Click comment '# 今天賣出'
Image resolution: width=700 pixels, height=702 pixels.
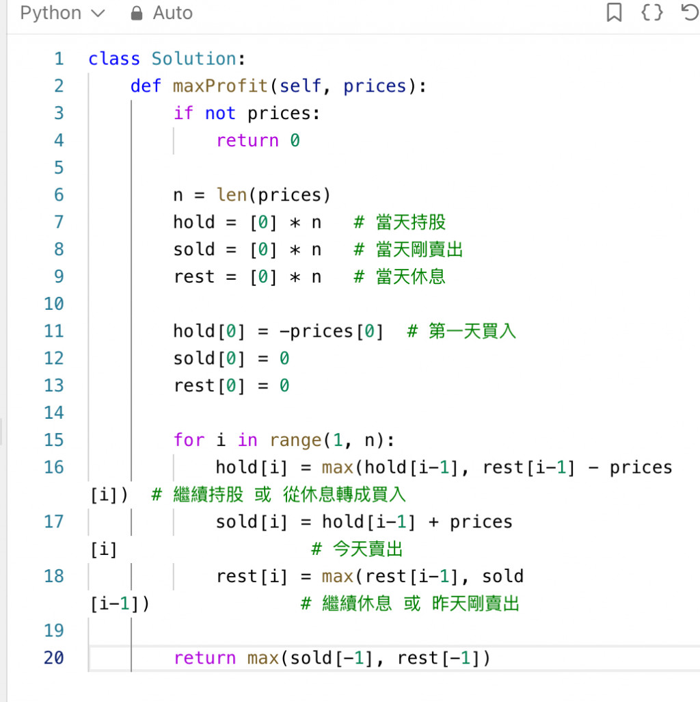(x=357, y=549)
